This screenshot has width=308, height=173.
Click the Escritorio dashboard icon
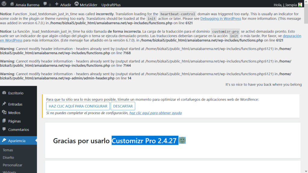(4, 93)
